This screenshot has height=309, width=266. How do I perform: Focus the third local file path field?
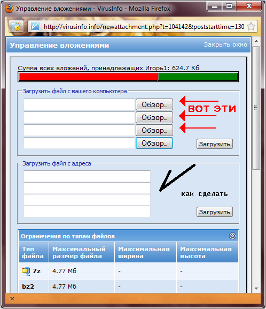coord(79,130)
